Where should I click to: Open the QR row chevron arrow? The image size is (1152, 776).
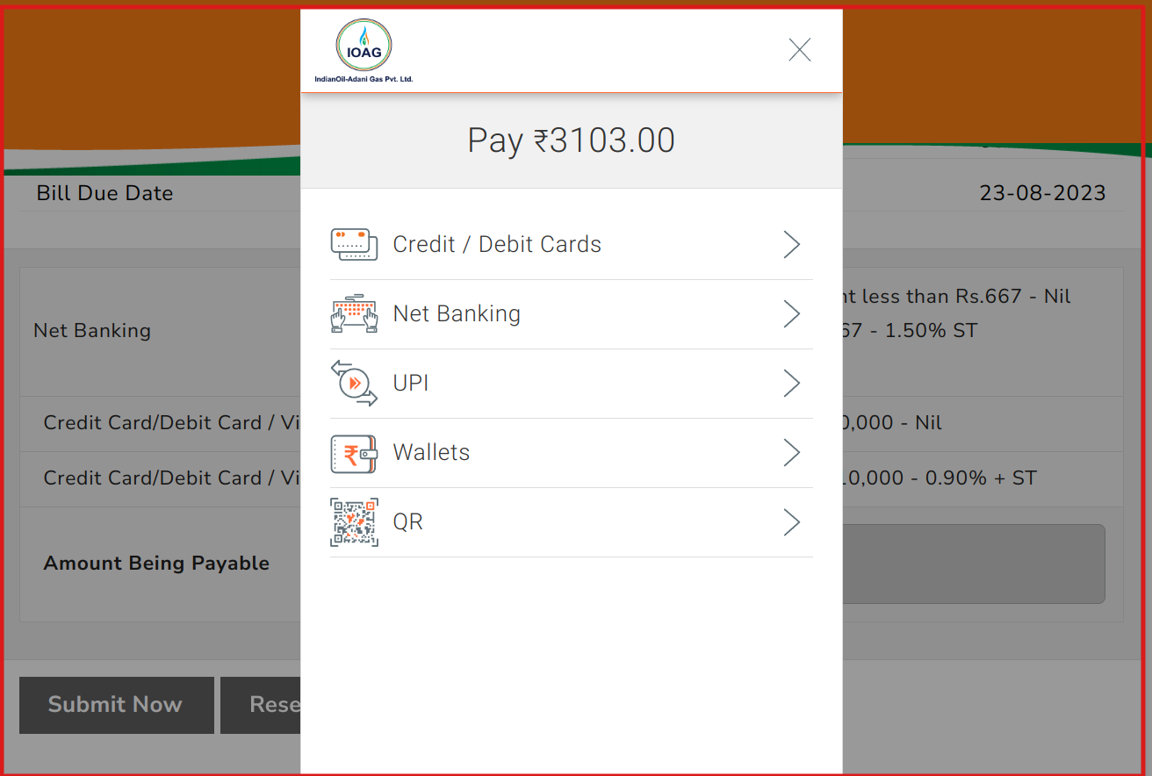click(x=791, y=522)
